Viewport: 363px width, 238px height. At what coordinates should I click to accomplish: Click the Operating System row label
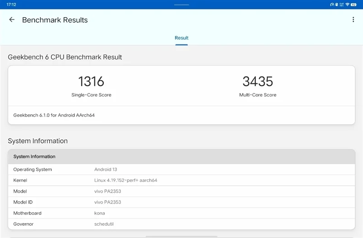32,169
